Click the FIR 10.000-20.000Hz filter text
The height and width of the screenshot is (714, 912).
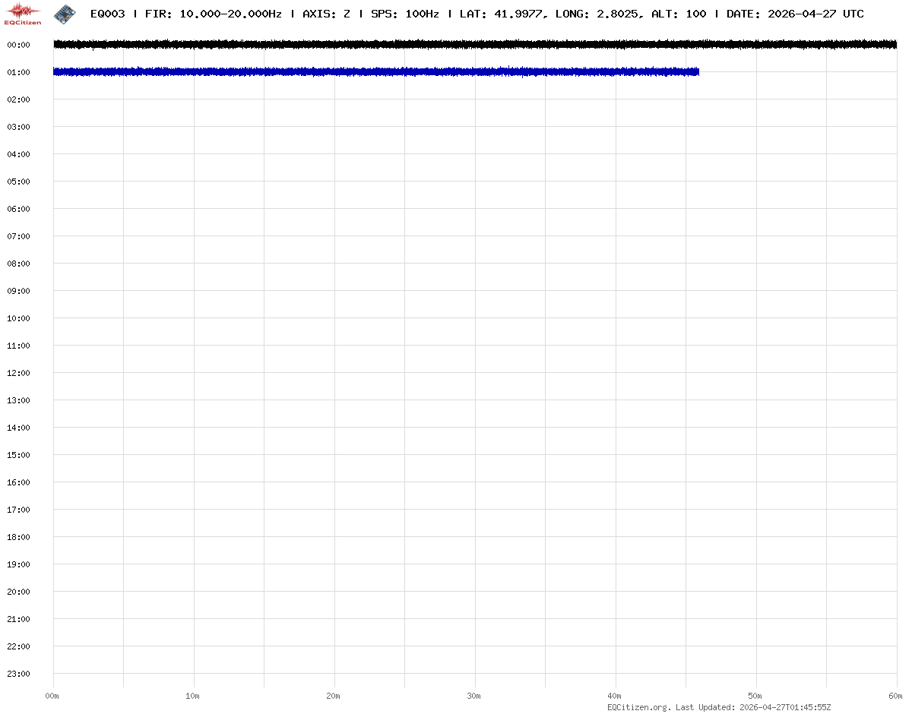point(213,14)
